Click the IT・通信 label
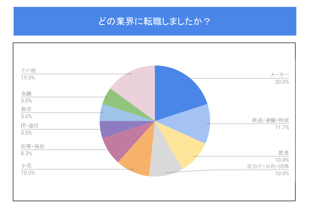Viewport: 311px width, 207px height. 30,126
